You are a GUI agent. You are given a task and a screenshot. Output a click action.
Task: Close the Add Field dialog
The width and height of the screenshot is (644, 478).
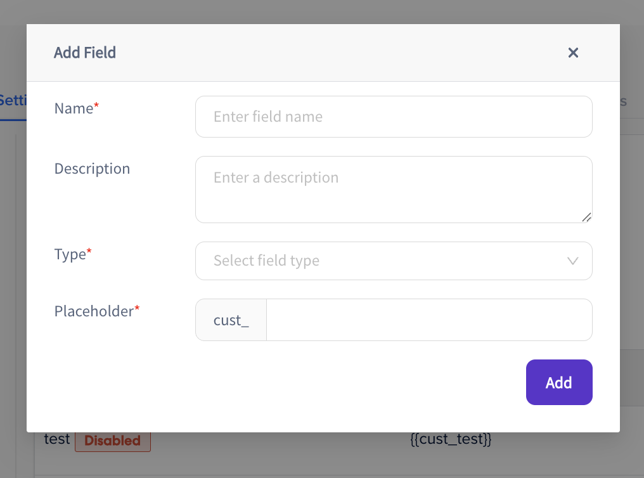click(573, 53)
